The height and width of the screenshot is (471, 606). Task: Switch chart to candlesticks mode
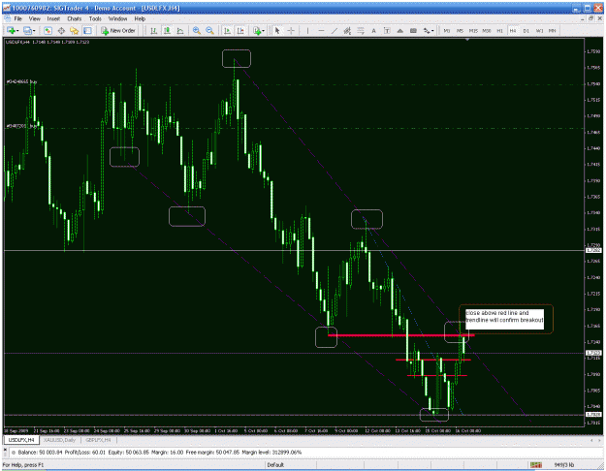[167, 30]
